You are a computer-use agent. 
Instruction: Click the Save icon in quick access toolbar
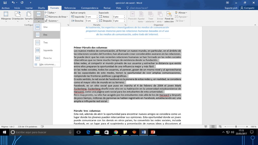[x=5, y=3]
